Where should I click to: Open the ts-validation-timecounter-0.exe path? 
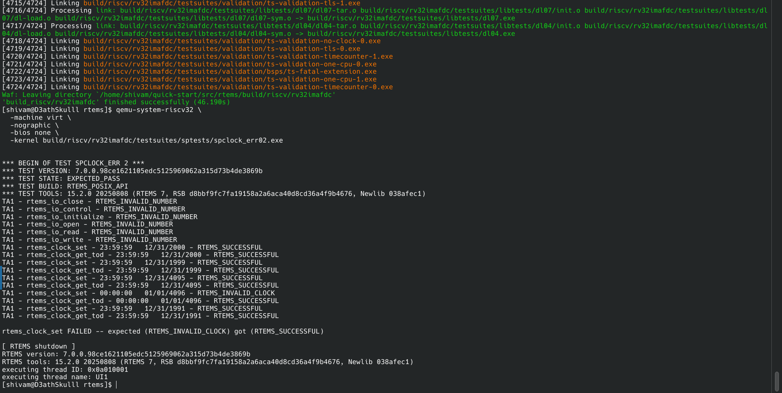point(238,87)
